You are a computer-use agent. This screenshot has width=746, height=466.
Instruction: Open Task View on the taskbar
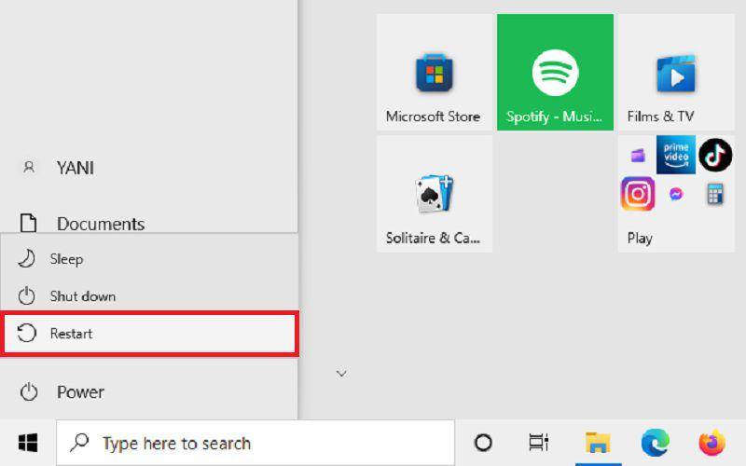click(539, 443)
